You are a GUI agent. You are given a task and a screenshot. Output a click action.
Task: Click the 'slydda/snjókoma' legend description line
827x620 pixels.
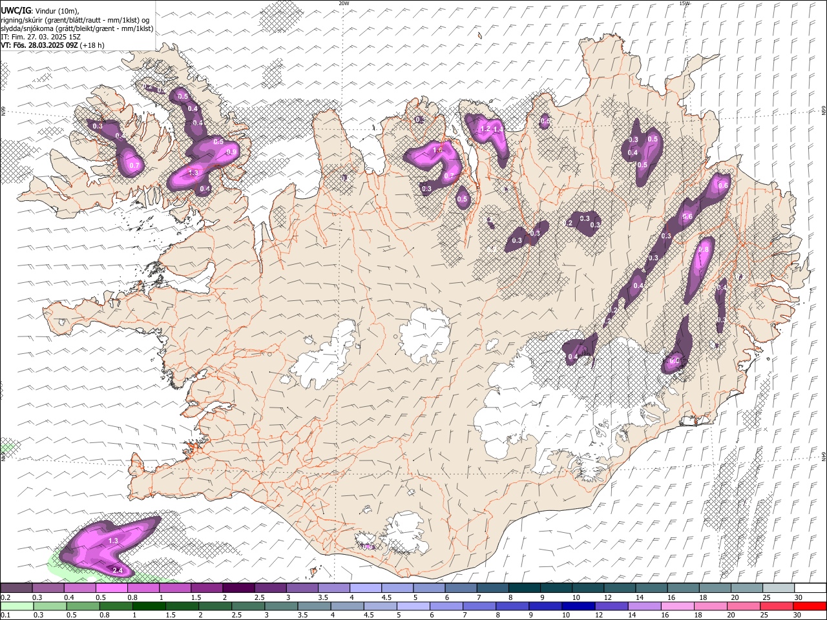[76, 28]
